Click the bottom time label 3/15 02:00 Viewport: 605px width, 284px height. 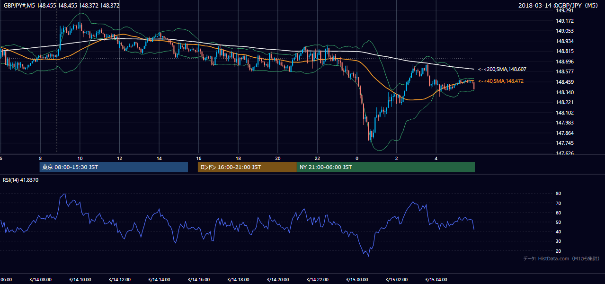[x=397, y=280]
